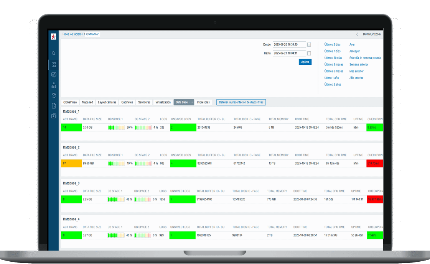This screenshot has height=264, width=430.
Task: Switch to the Mapa red tab
Action: point(87,102)
